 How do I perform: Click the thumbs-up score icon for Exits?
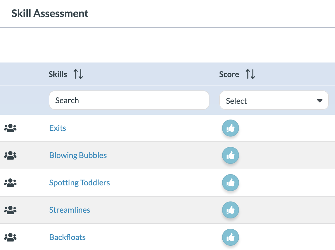(x=231, y=128)
